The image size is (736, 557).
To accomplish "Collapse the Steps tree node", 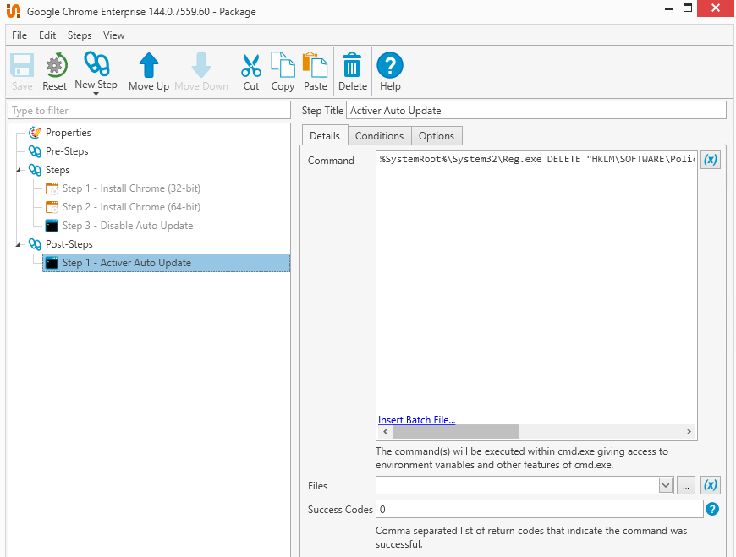I will point(19,170).
